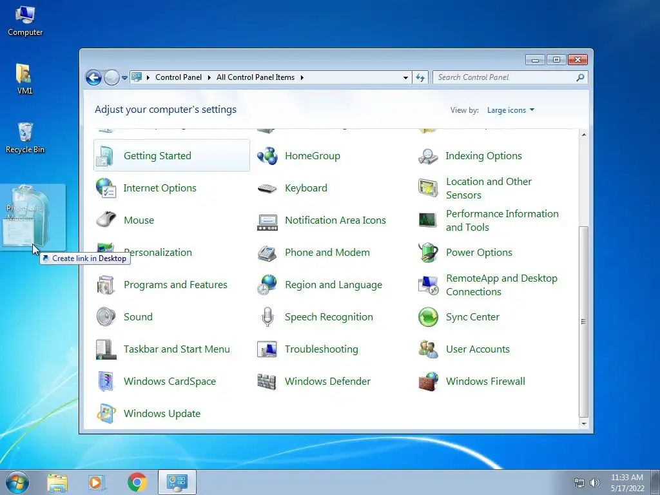The width and height of the screenshot is (660, 495).
Task: Click the search magnifier icon
Action: [x=581, y=77]
